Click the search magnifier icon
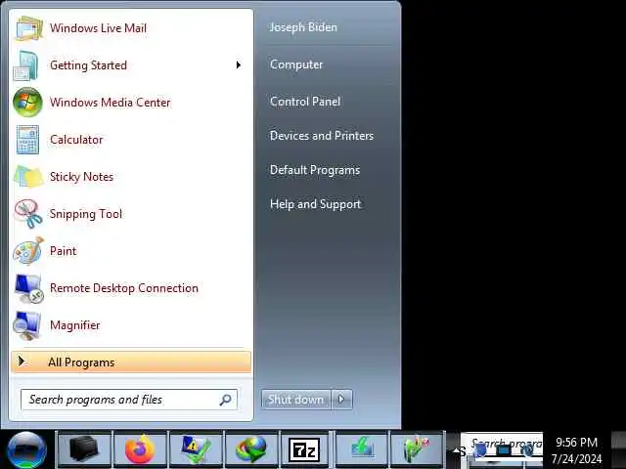Image resolution: width=626 pixels, height=469 pixels. (226, 400)
